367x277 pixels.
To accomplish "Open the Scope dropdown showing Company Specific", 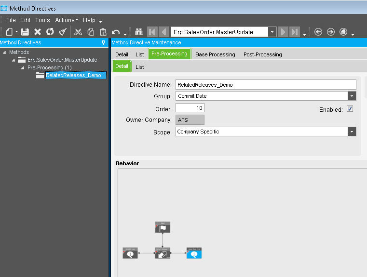I will [x=352, y=132].
